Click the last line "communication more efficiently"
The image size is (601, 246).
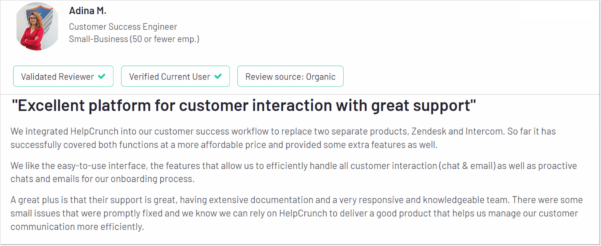(77, 226)
